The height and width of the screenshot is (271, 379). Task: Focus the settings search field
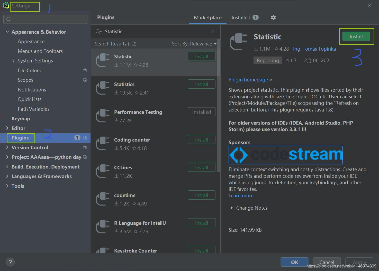[x=46, y=19]
